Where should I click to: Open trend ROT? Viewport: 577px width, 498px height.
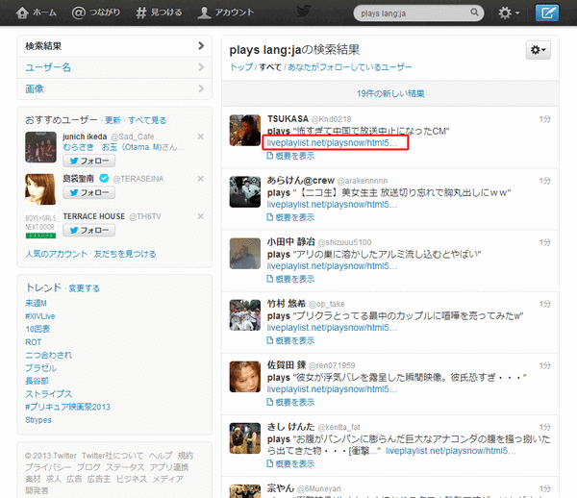33,342
